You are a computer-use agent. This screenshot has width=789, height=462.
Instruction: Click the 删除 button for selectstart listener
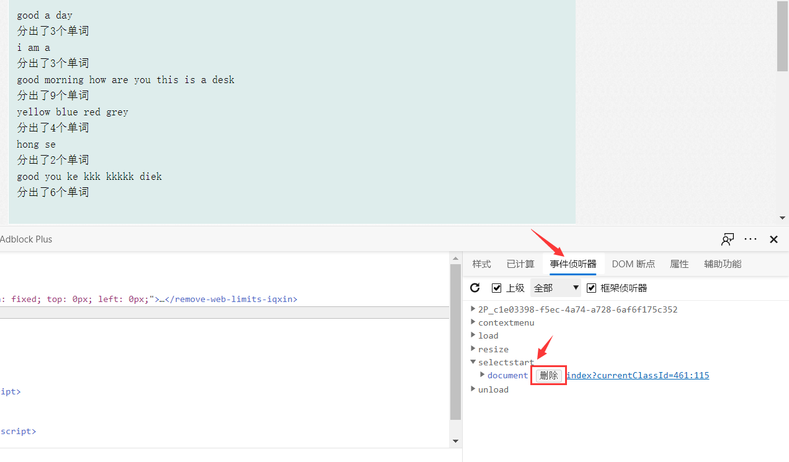point(549,375)
